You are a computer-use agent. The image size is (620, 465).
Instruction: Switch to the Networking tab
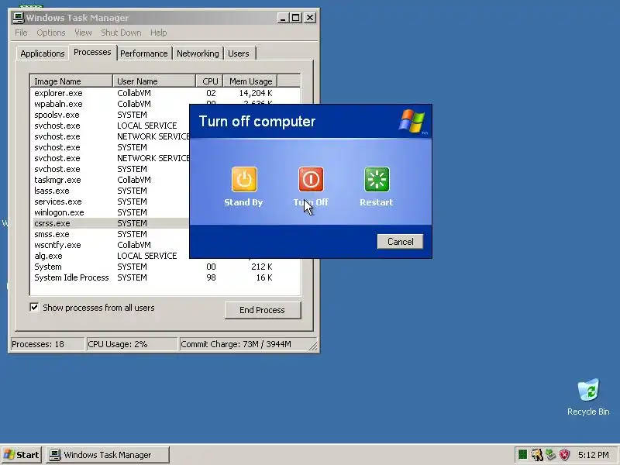pos(198,53)
